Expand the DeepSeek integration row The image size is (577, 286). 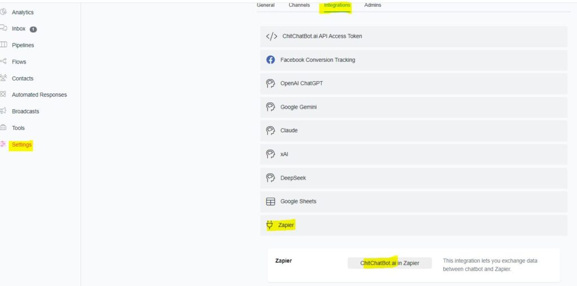[x=414, y=178]
